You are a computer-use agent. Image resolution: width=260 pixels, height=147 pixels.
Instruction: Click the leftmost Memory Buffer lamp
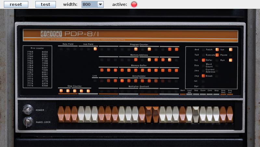pos(102,70)
